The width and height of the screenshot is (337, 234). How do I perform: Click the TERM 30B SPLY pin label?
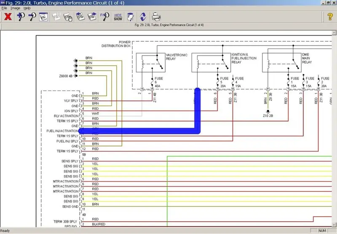pyautogui.click(x=65, y=221)
